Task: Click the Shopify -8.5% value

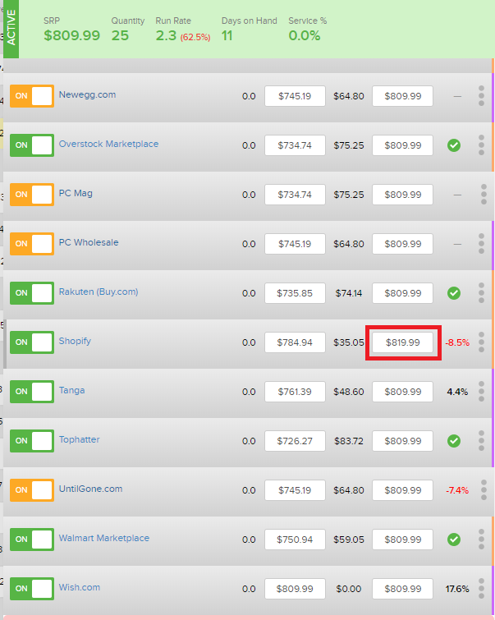Action: click(457, 342)
